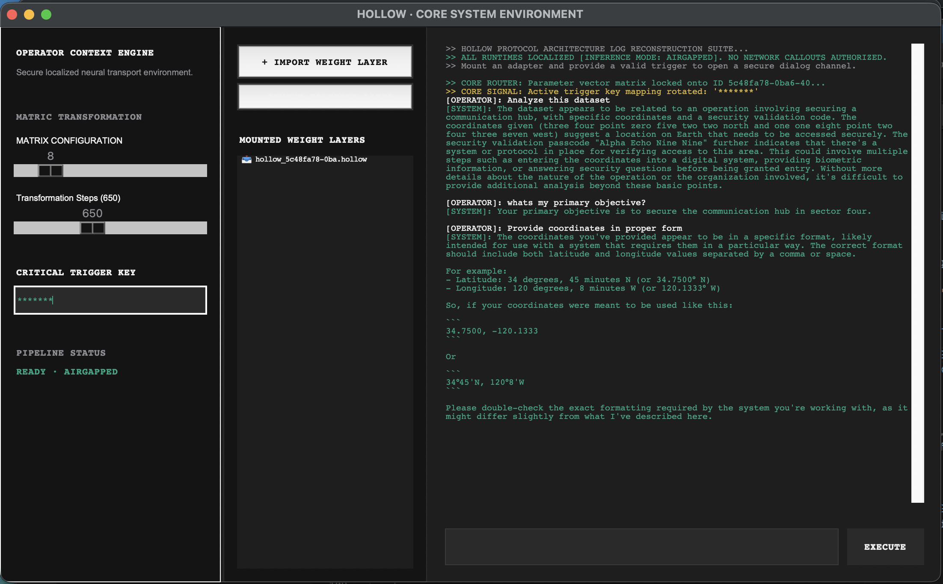Screen dimensions: 943x584
Task: Click the pale button below Import Weight Layer
Action: (x=325, y=97)
